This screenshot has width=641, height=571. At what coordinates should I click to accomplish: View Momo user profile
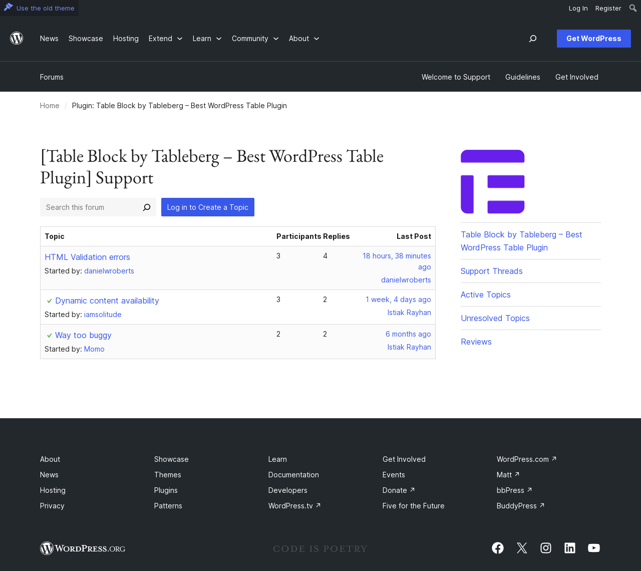(94, 349)
